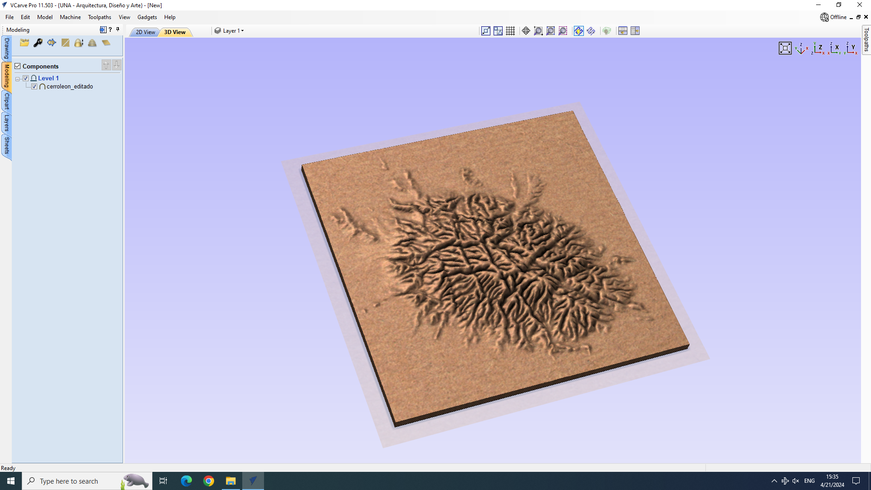Open the Layers side tab
This screenshot has height=490, width=871.
coord(7,123)
